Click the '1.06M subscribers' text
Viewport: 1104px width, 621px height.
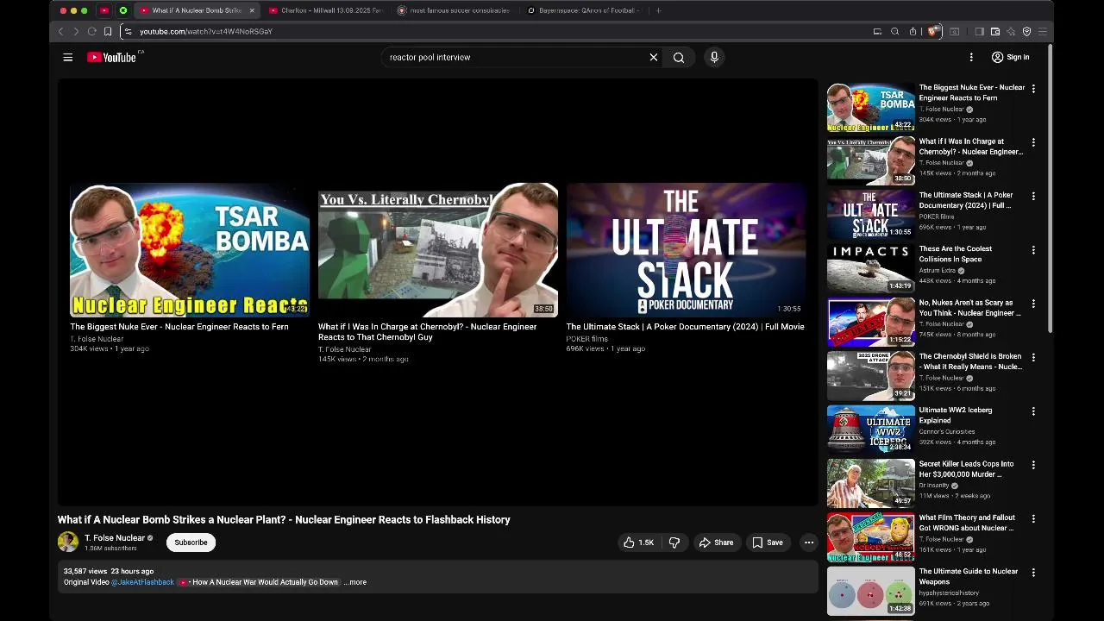(110, 549)
